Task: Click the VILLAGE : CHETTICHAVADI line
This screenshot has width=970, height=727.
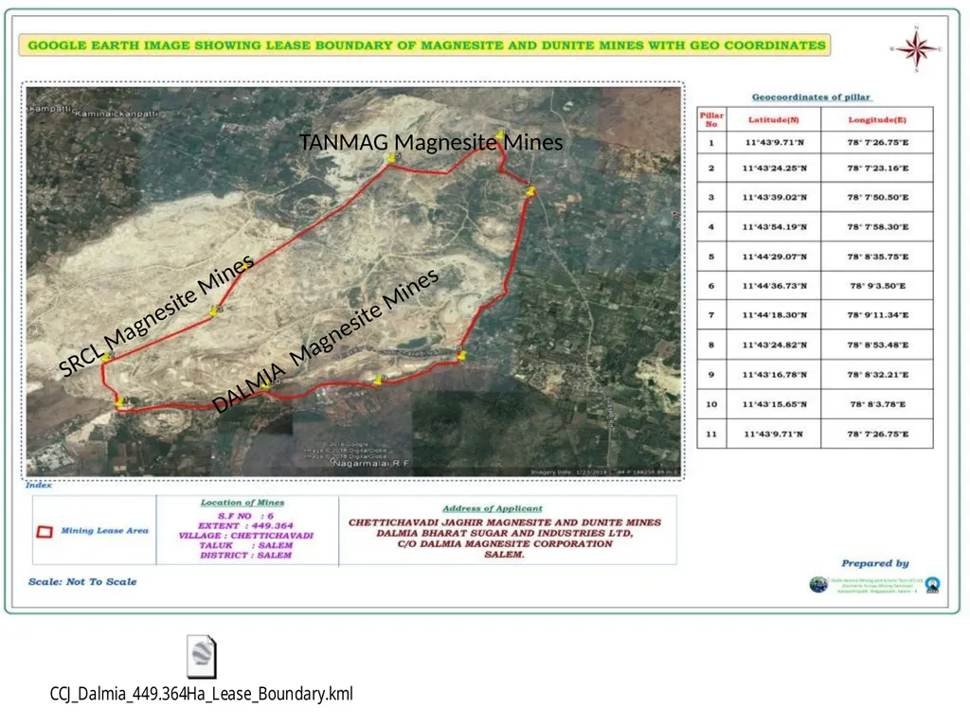Action: (245, 536)
